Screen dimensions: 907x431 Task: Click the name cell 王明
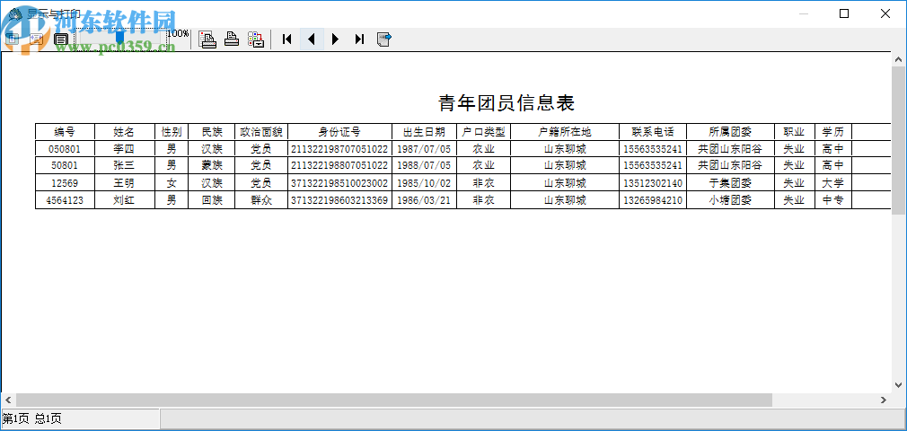point(124,183)
